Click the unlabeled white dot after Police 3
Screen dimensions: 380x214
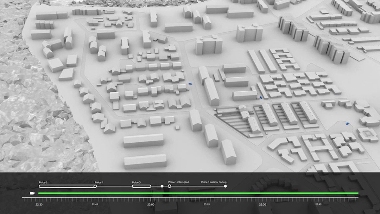(162, 186)
